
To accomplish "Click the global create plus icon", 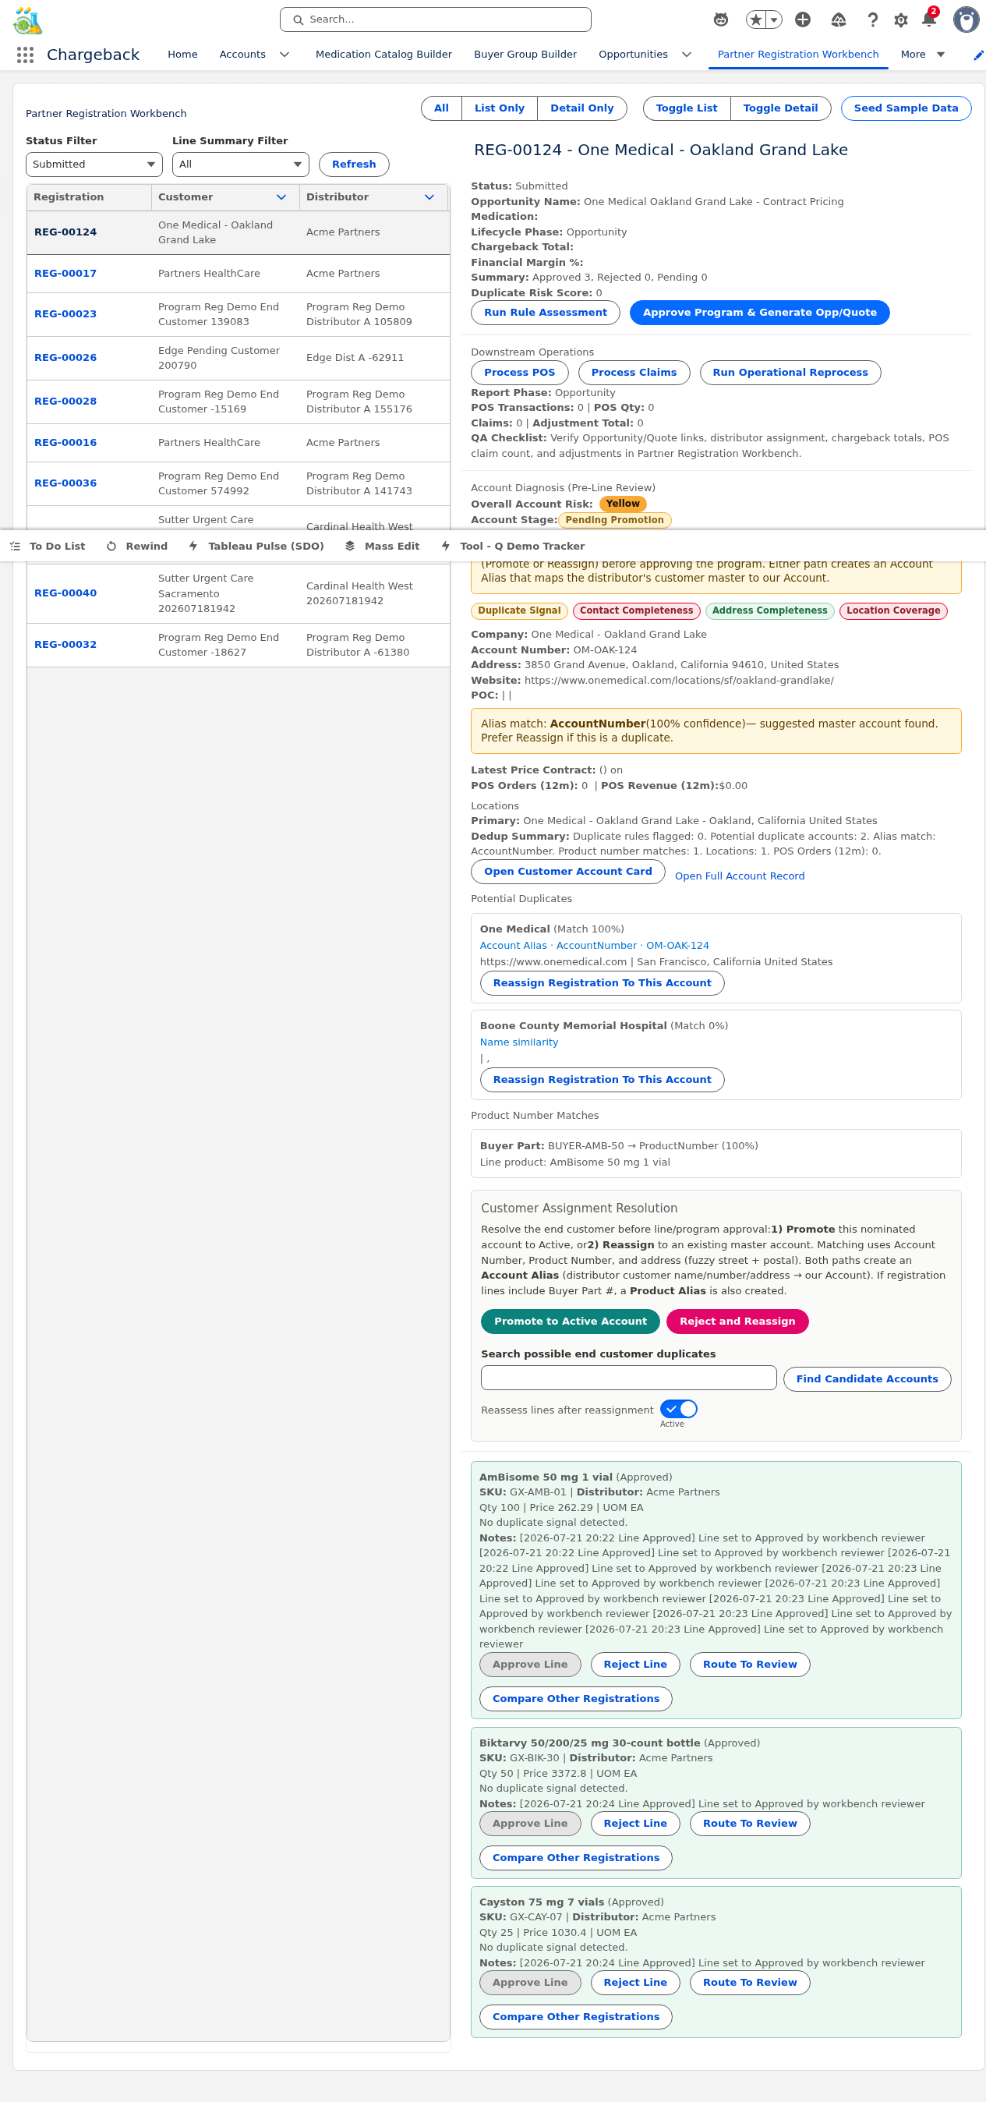I will 803,19.
